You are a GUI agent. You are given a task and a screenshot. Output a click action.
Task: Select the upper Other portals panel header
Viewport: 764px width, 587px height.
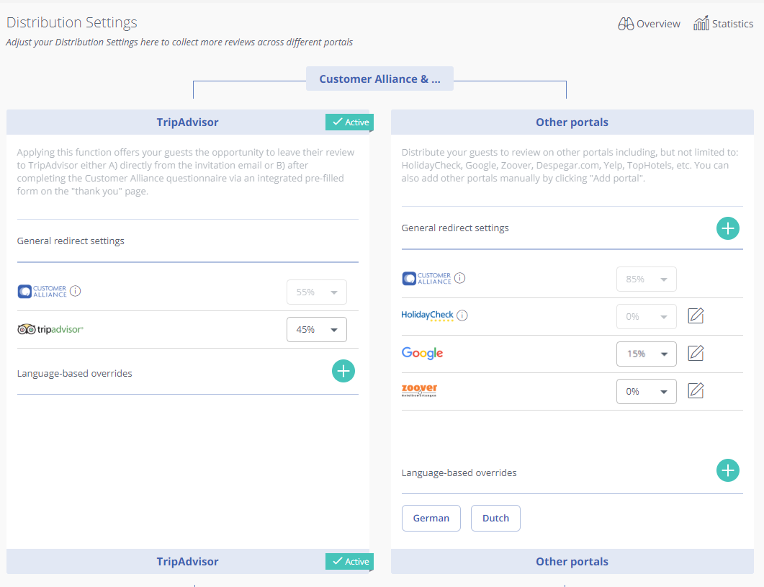click(x=572, y=122)
